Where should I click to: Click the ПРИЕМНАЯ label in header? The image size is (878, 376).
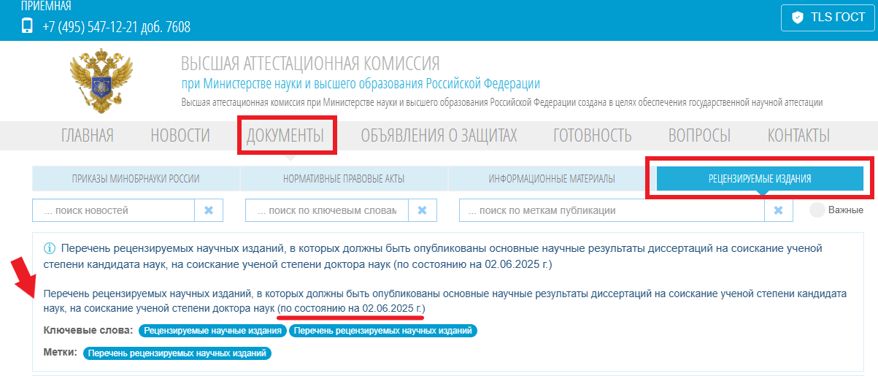click(46, 6)
